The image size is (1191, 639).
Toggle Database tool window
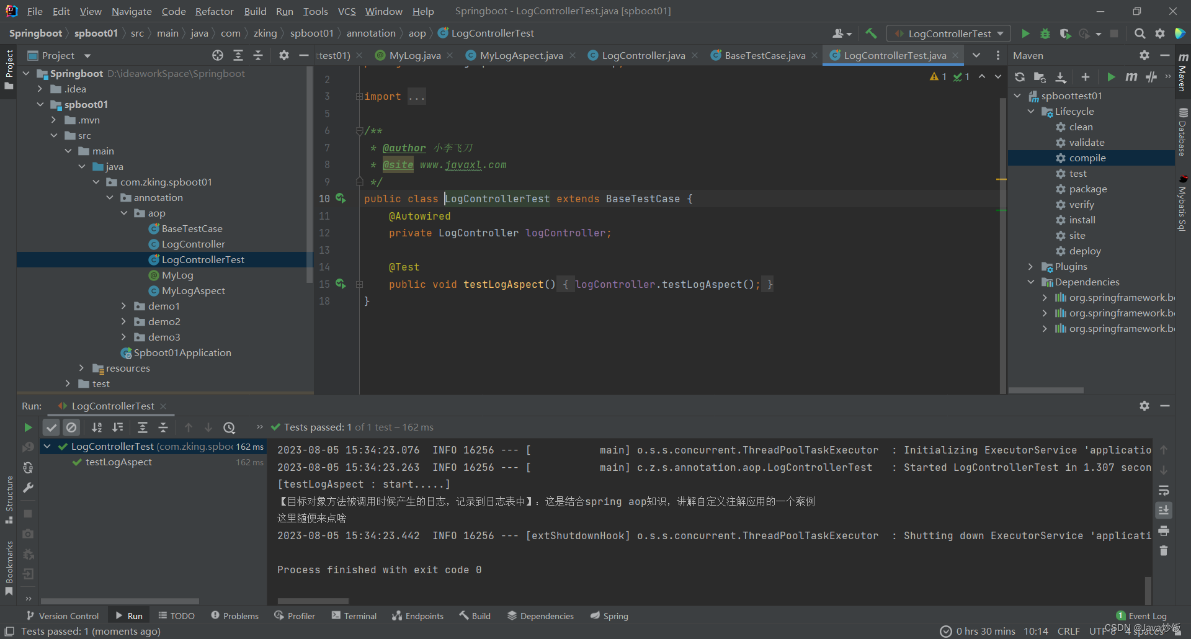click(x=1183, y=132)
